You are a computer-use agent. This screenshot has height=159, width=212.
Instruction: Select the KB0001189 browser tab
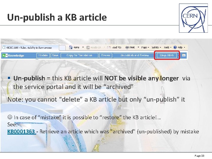[x=30, y=48]
